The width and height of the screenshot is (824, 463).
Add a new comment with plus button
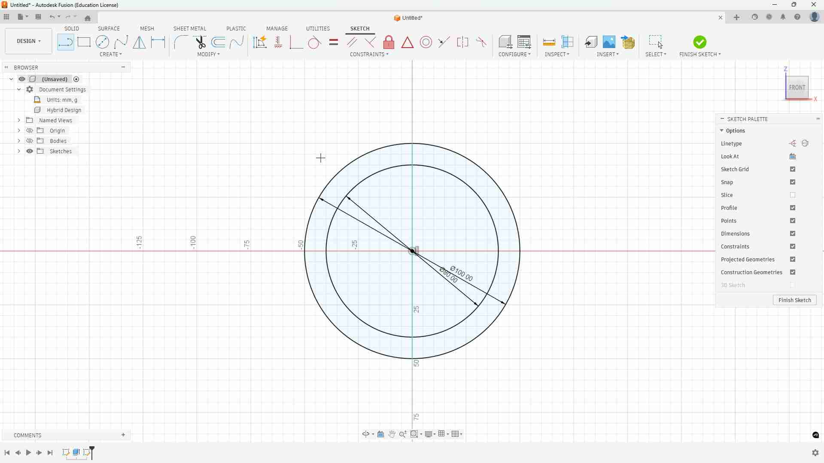(x=123, y=436)
